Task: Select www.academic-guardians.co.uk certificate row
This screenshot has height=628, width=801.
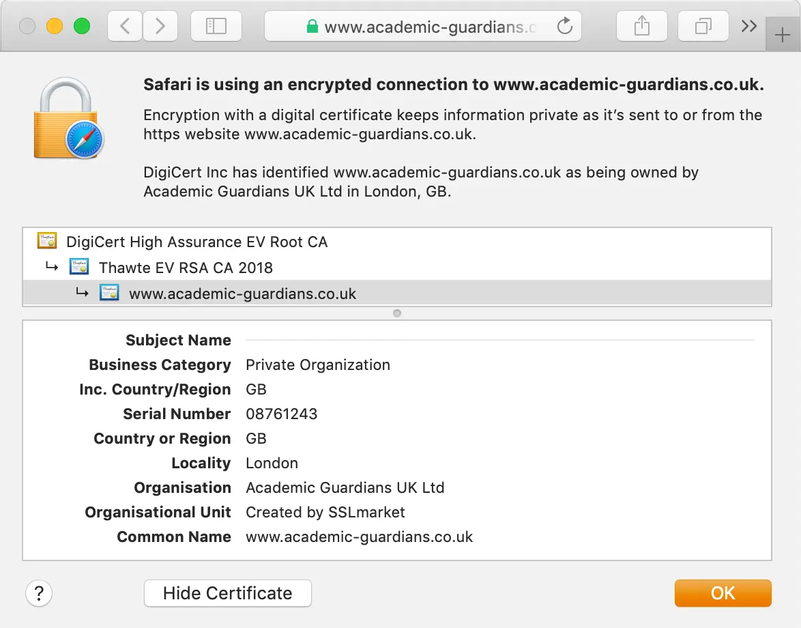Action: point(397,294)
